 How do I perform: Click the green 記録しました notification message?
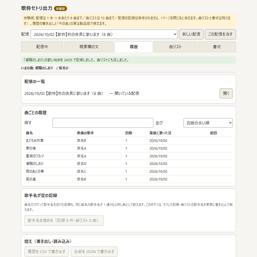pos(128,60)
